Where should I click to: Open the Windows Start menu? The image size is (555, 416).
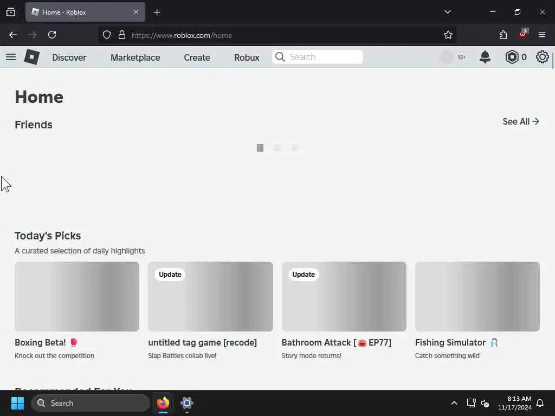click(x=17, y=403)
